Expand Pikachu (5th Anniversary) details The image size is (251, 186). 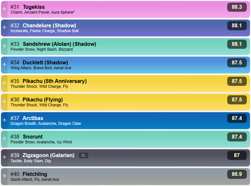point(5,83)
